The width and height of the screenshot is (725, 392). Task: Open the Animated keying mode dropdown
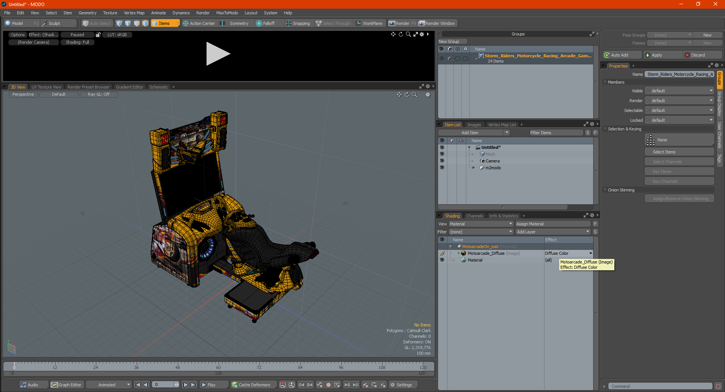pyautogui.click(x=108, y=385)
